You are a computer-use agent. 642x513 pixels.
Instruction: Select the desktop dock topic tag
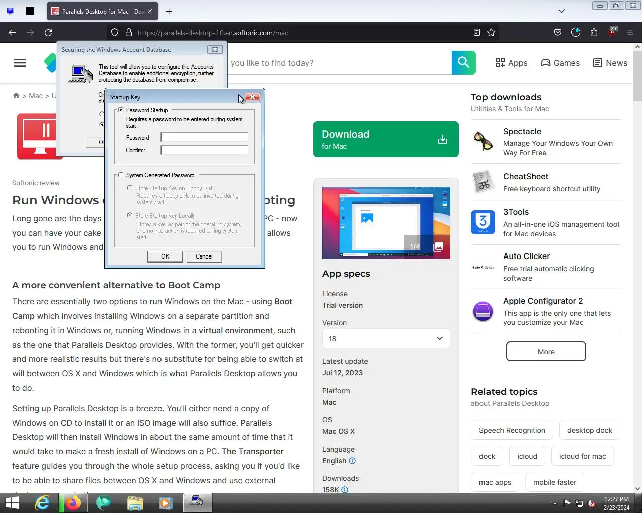[x=590, y=430]
